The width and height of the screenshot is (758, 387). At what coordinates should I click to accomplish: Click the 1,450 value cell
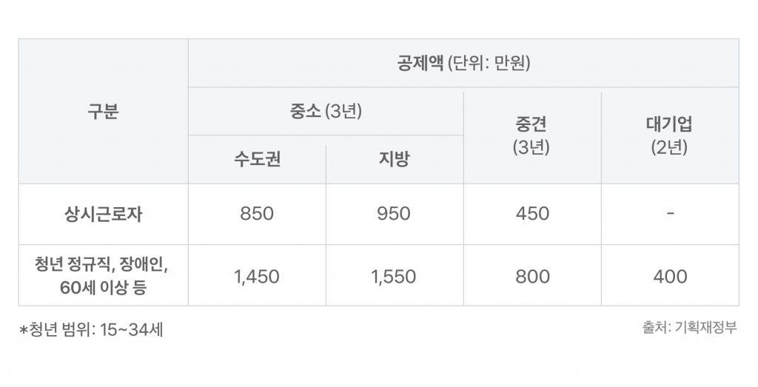[x=257, y=277]
